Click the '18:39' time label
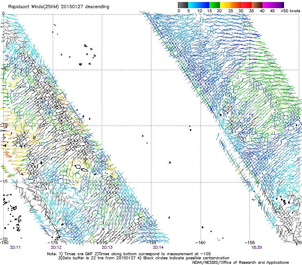This screenshot has width=302, height=265. point(256,247)
